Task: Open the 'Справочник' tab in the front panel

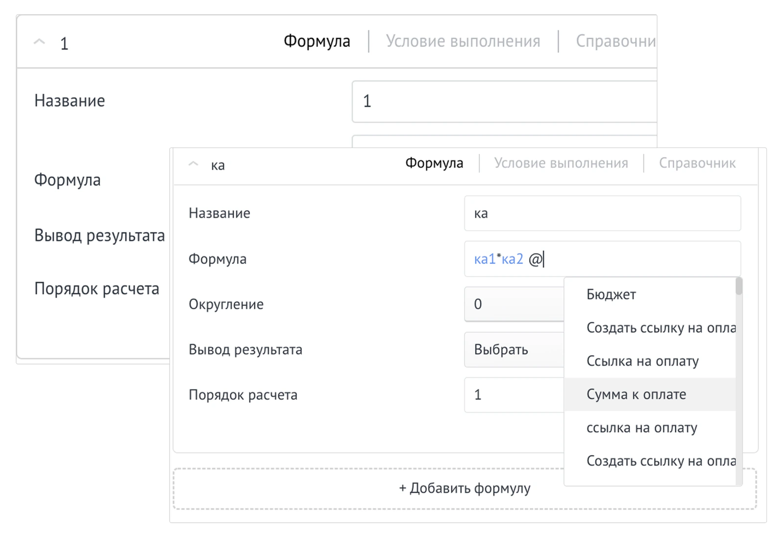Action: [x=697, y=163]
